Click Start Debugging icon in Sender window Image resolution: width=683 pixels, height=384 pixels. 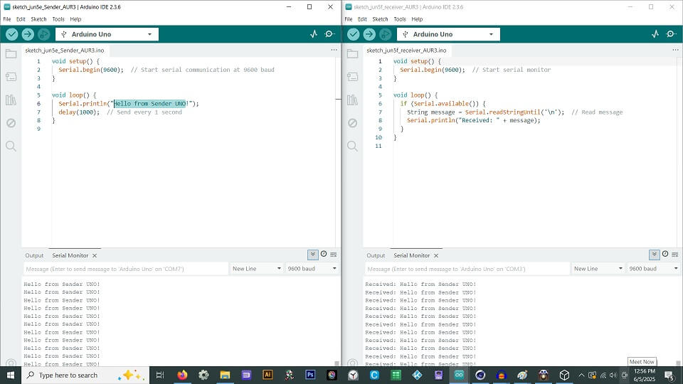tap(43, 34)
